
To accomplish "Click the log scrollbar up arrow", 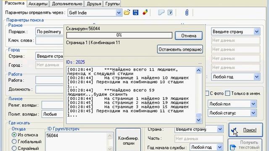I will [x=198, y=70].
